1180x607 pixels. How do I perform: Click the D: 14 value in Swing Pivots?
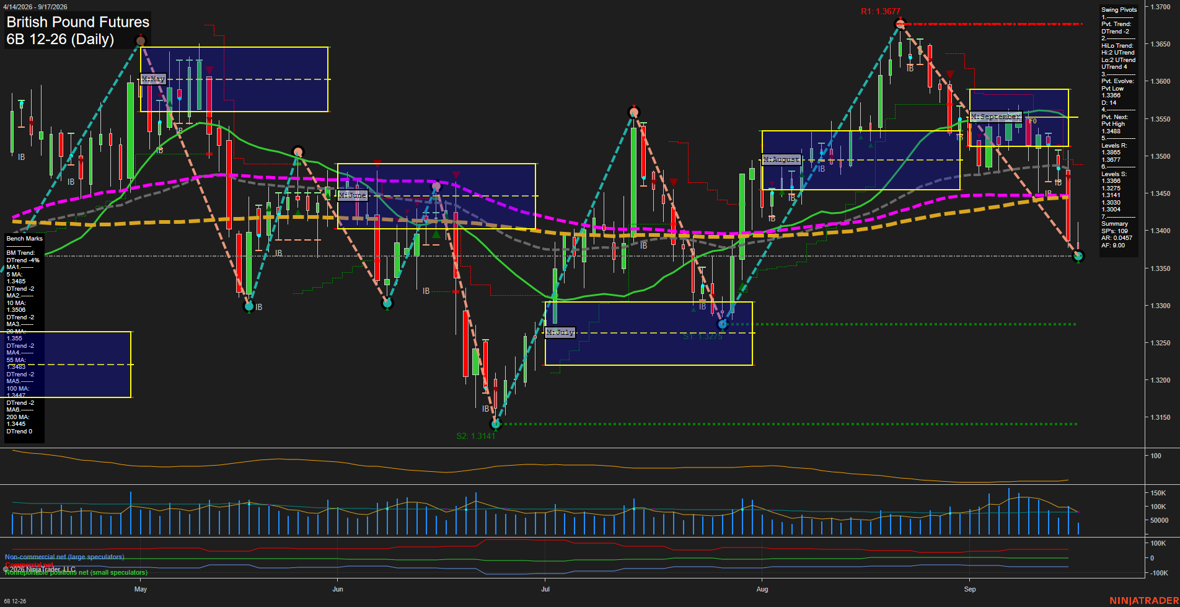tap(1109, 103)
